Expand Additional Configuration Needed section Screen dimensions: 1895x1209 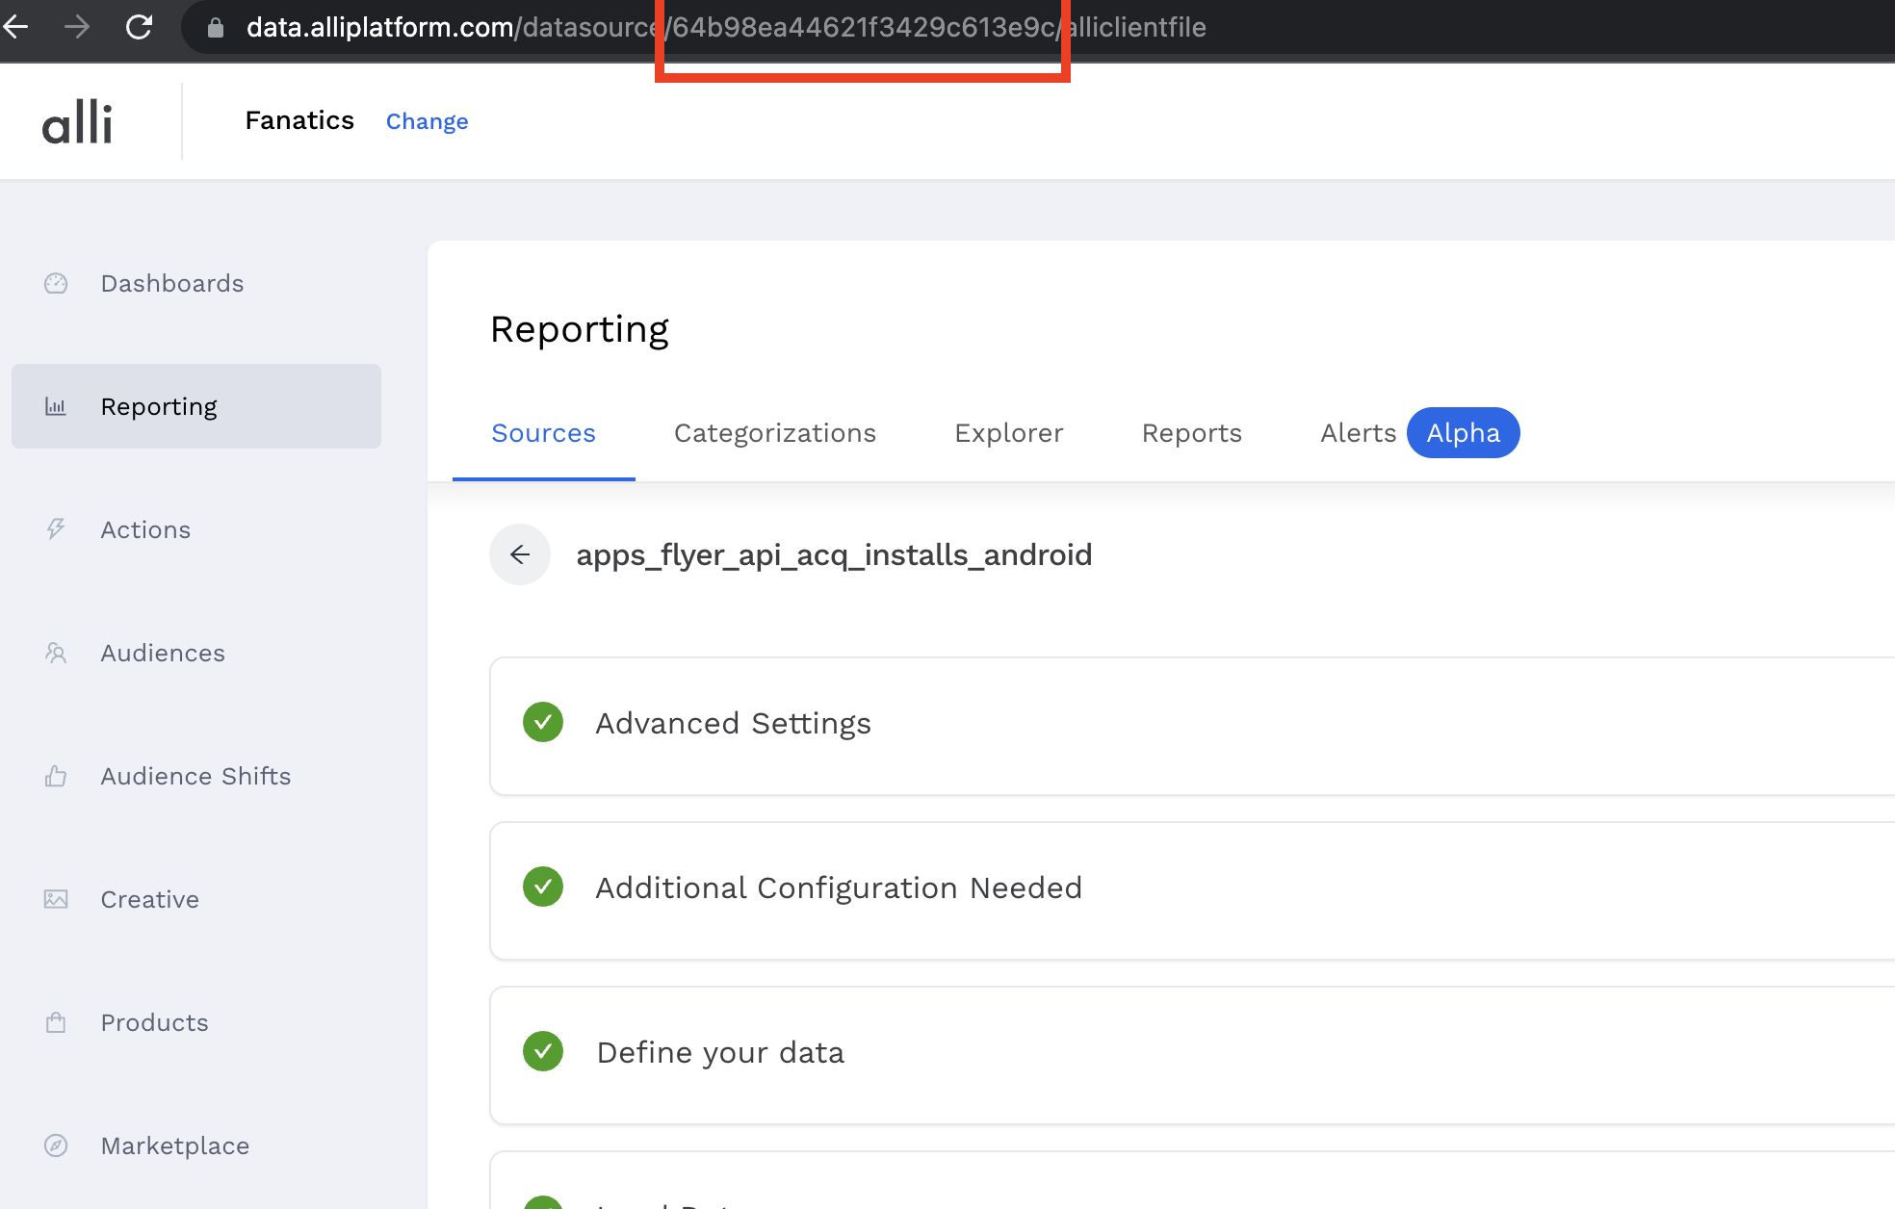pos(838,887)
